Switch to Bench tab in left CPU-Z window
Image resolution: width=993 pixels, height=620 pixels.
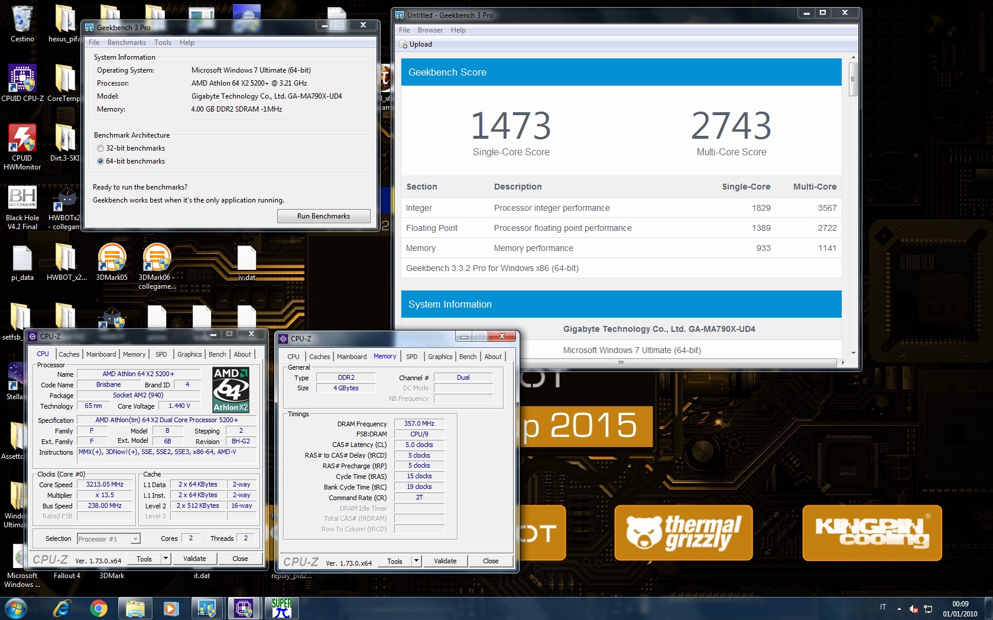[217, 354]
